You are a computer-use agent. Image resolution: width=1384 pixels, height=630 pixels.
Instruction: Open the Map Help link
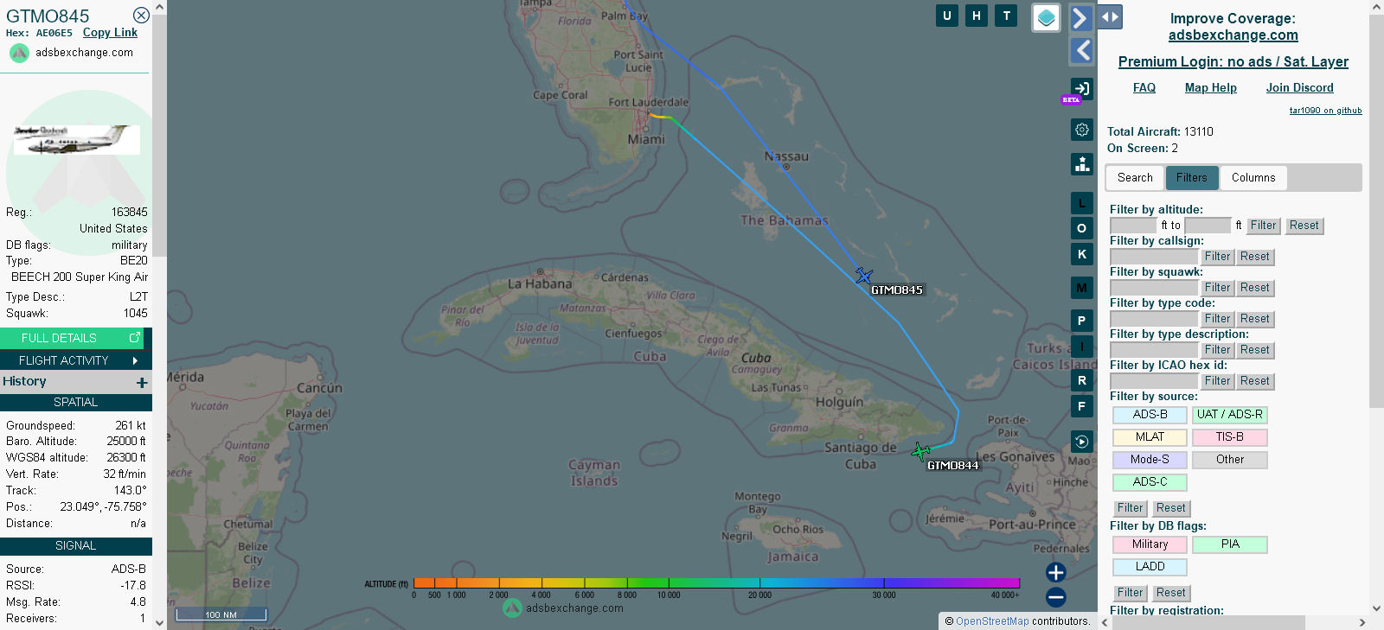(1211, 88)
